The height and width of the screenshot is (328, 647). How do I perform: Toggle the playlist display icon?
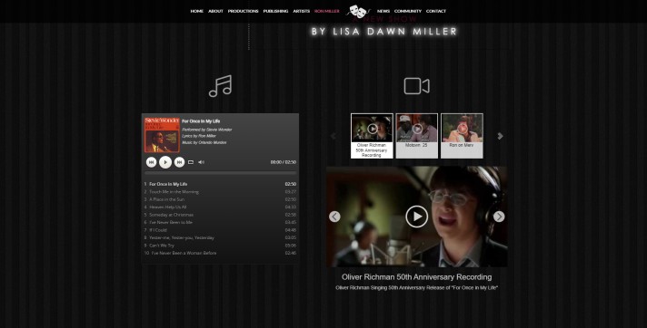(191, 162)
